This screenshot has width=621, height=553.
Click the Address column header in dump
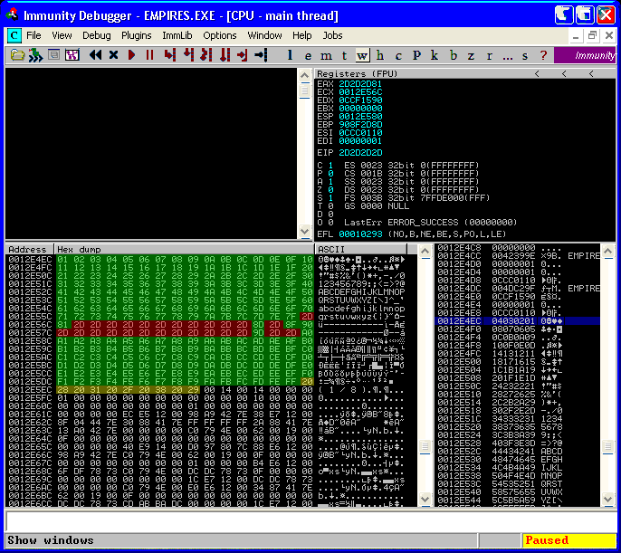point(29,250)
